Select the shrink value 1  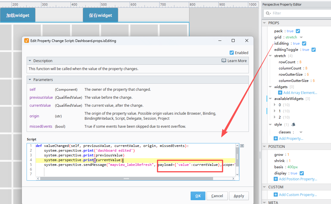(290, 161)
